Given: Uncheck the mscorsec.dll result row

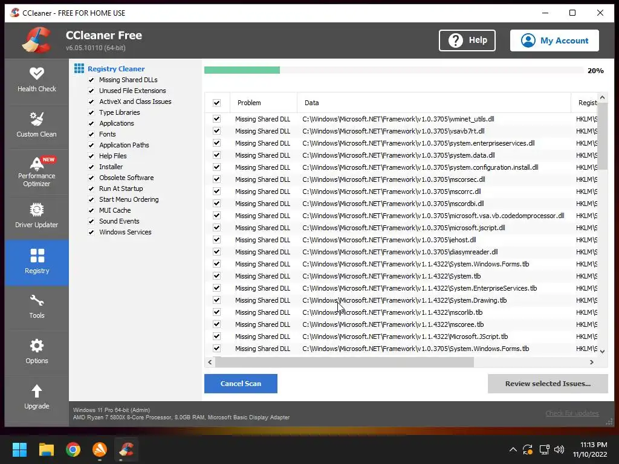Looking at the screenshot, I should coord(217,179).
